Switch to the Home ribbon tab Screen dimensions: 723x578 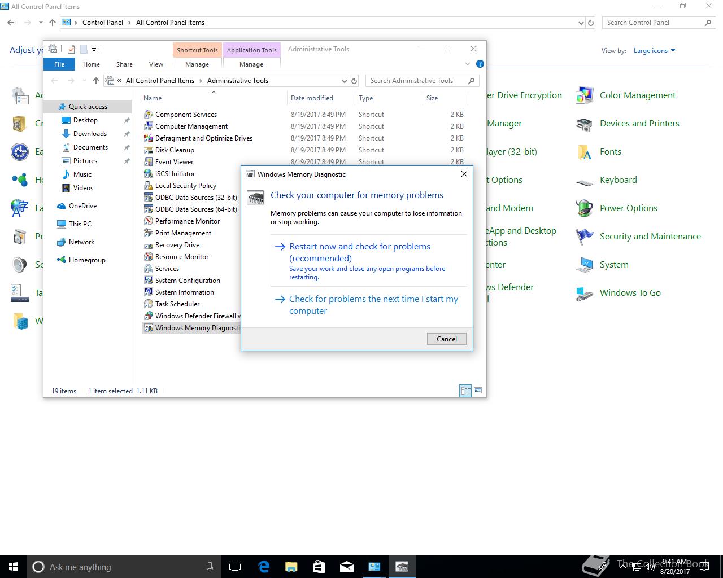tap(92, 64)
